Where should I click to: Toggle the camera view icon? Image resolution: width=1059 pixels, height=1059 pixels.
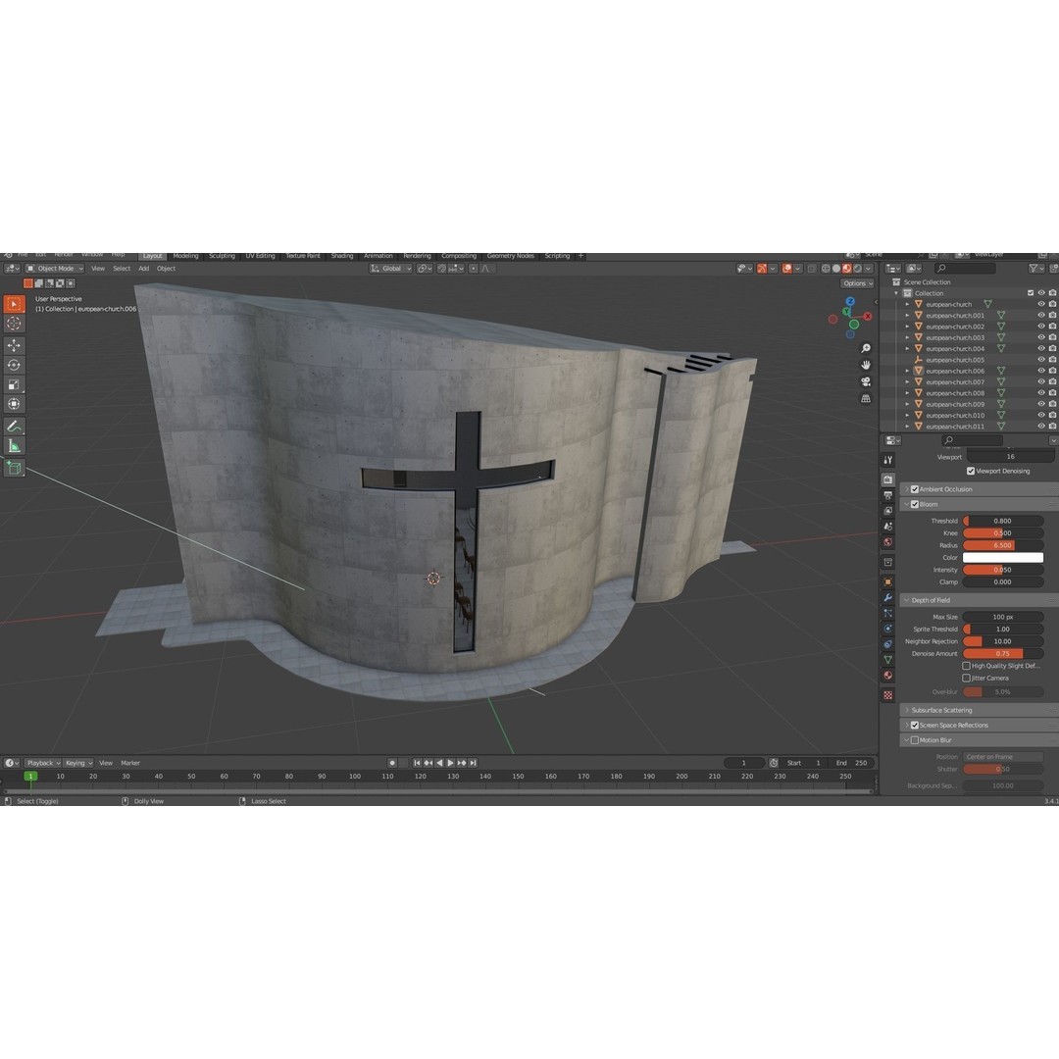pyautogui.click(x=865, y=381)
